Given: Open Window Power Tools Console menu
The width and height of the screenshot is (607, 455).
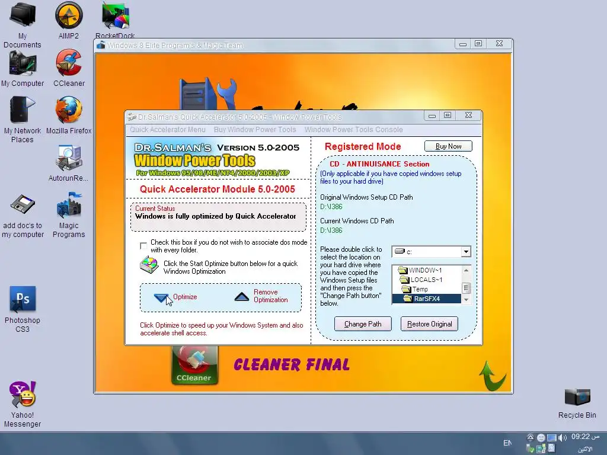Looking at the screenshot, I should (353, 130).
